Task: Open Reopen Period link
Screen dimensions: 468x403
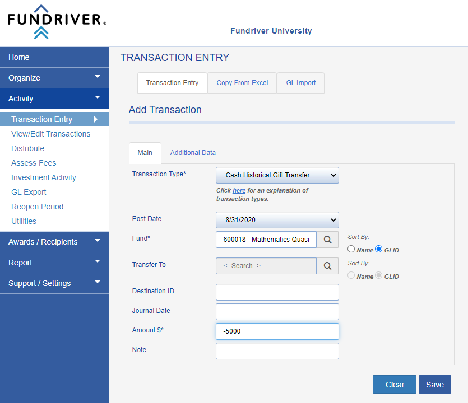Action: [38, 207]
